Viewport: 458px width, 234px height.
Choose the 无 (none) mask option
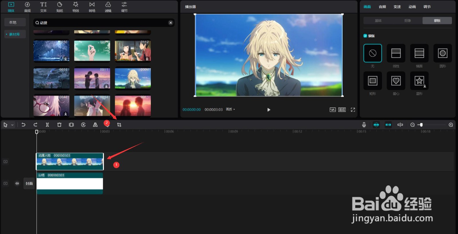[x=373, y=53]
